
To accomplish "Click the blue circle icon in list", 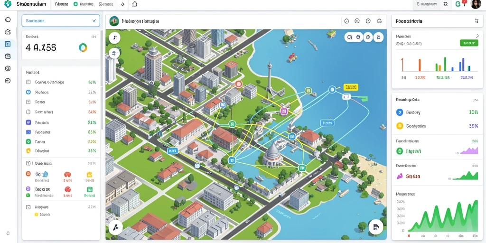I will tap(28, 92).
